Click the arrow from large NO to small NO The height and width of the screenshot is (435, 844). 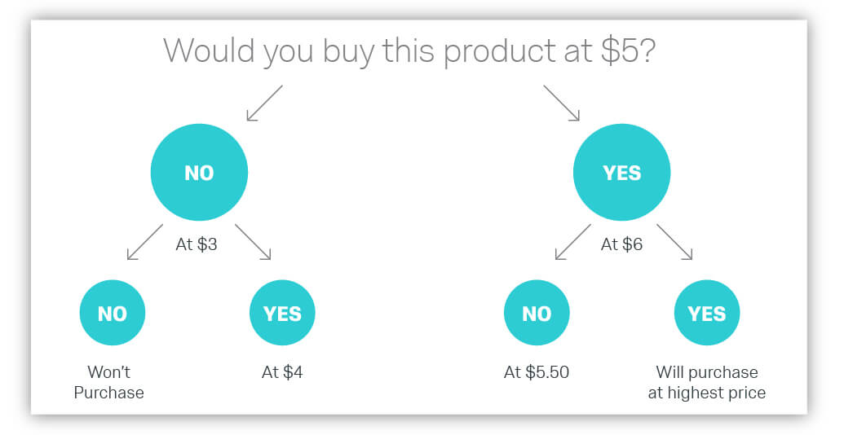(145, 242)
